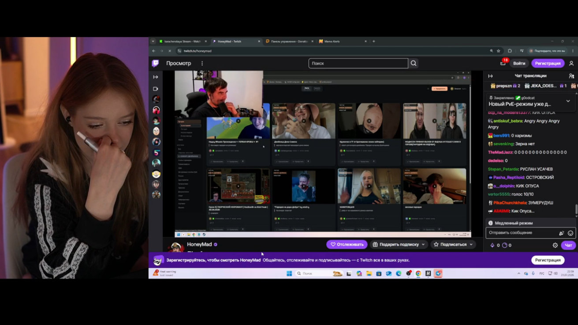Viewport: 578px width, 325px height.
Task: Stop the page loading in Chrome
Action: coord(170,51)
